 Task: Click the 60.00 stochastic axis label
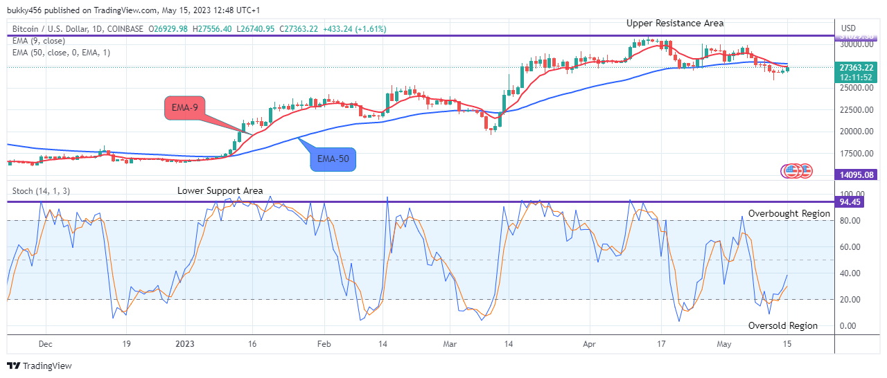(x=850, y=247)
